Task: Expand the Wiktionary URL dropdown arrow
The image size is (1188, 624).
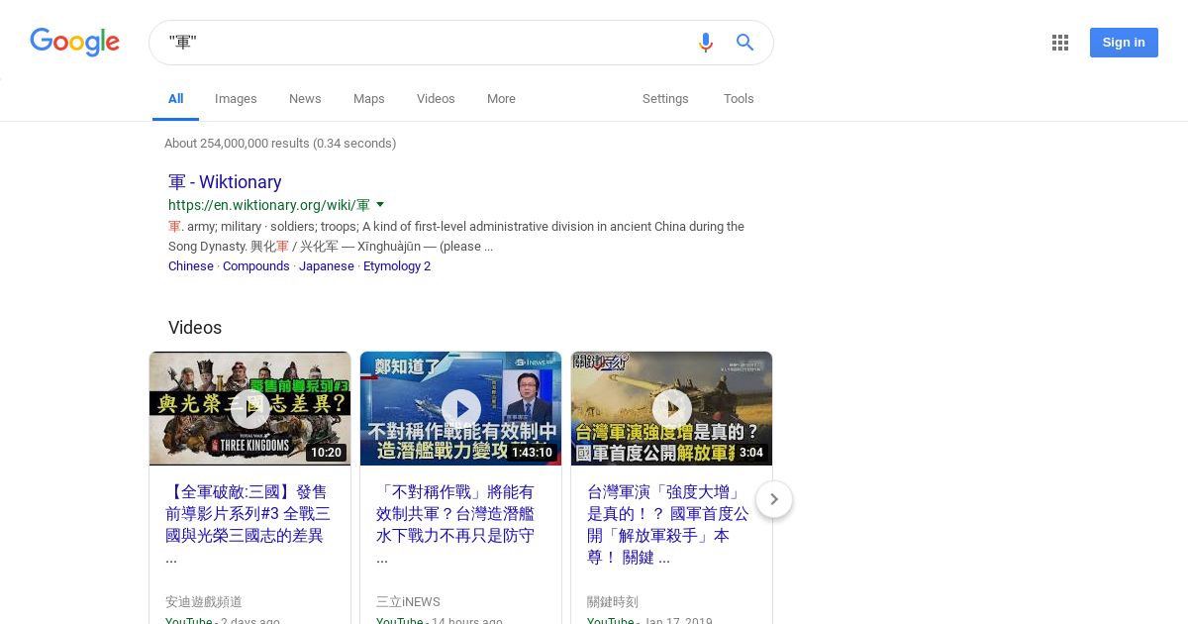Action: 380,205
